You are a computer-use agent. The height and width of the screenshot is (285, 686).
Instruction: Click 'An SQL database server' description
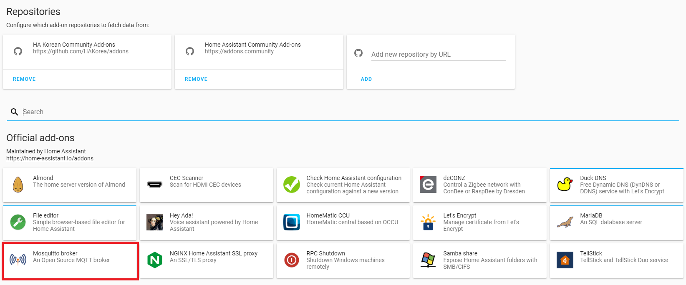(611, 222)
